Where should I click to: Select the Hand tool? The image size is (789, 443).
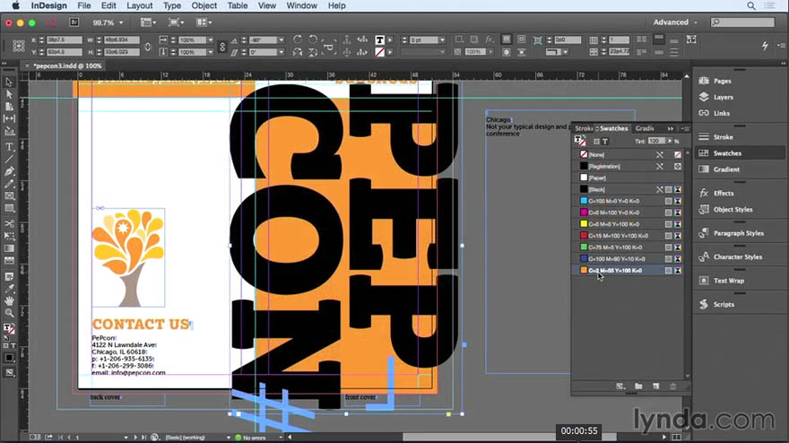pyautogui.click(x=9, y=300)
